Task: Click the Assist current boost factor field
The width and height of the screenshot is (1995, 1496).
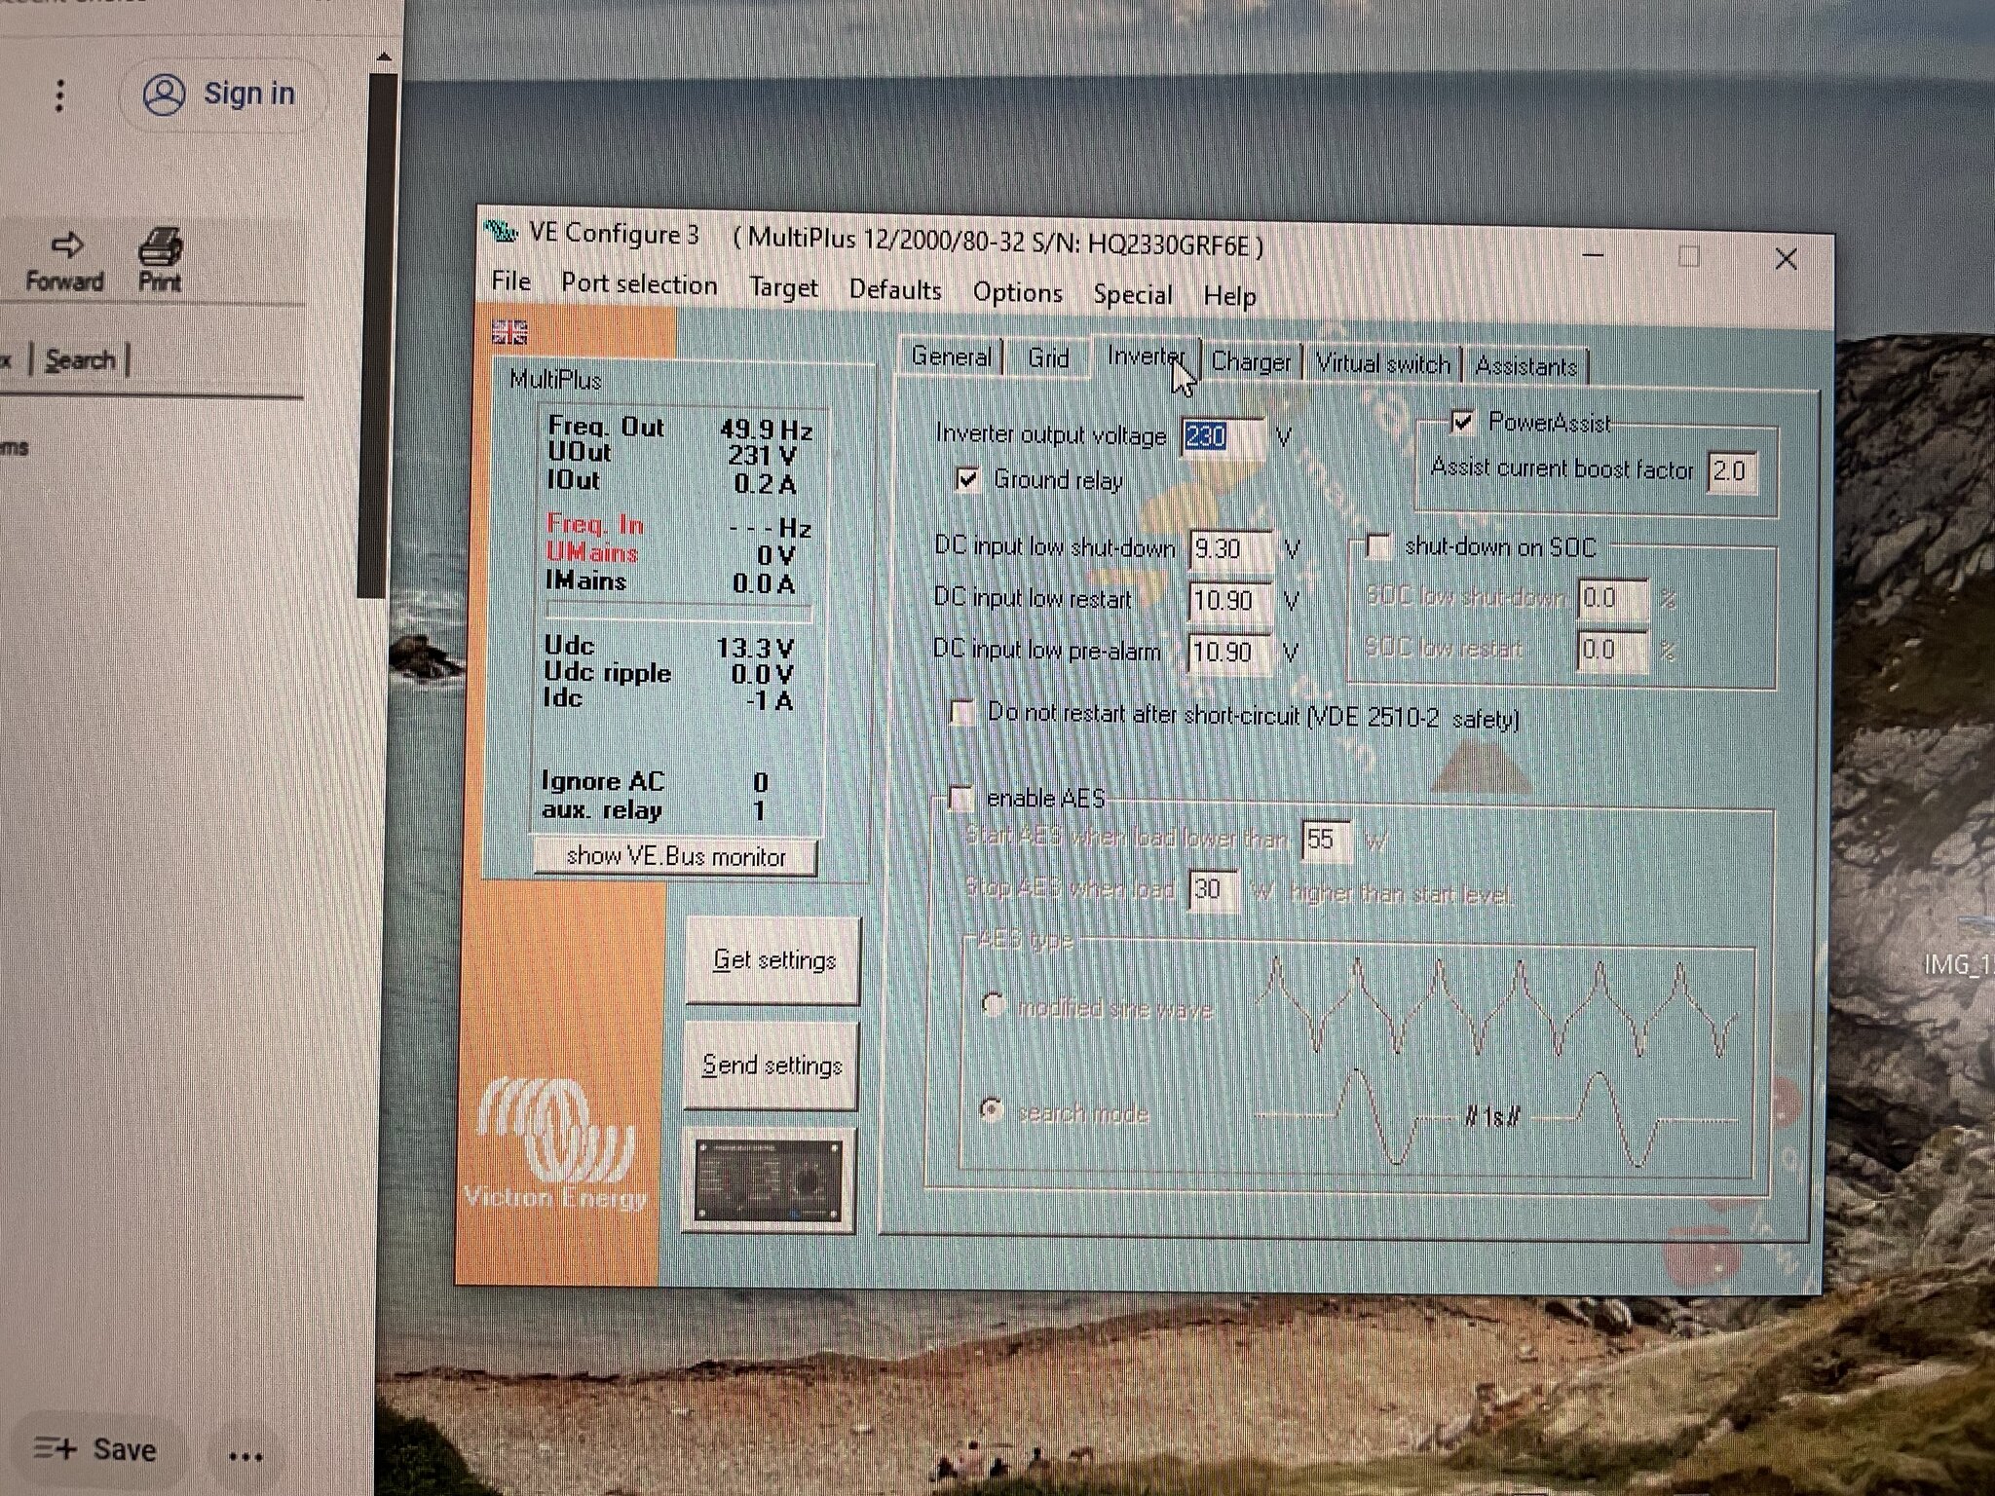Action: click(1732, 471)
